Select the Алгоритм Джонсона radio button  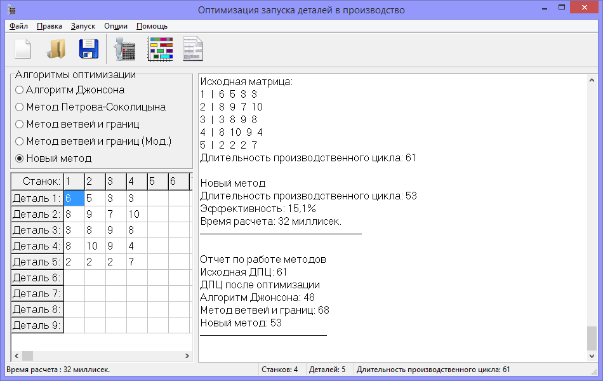[x=20, y=90]
